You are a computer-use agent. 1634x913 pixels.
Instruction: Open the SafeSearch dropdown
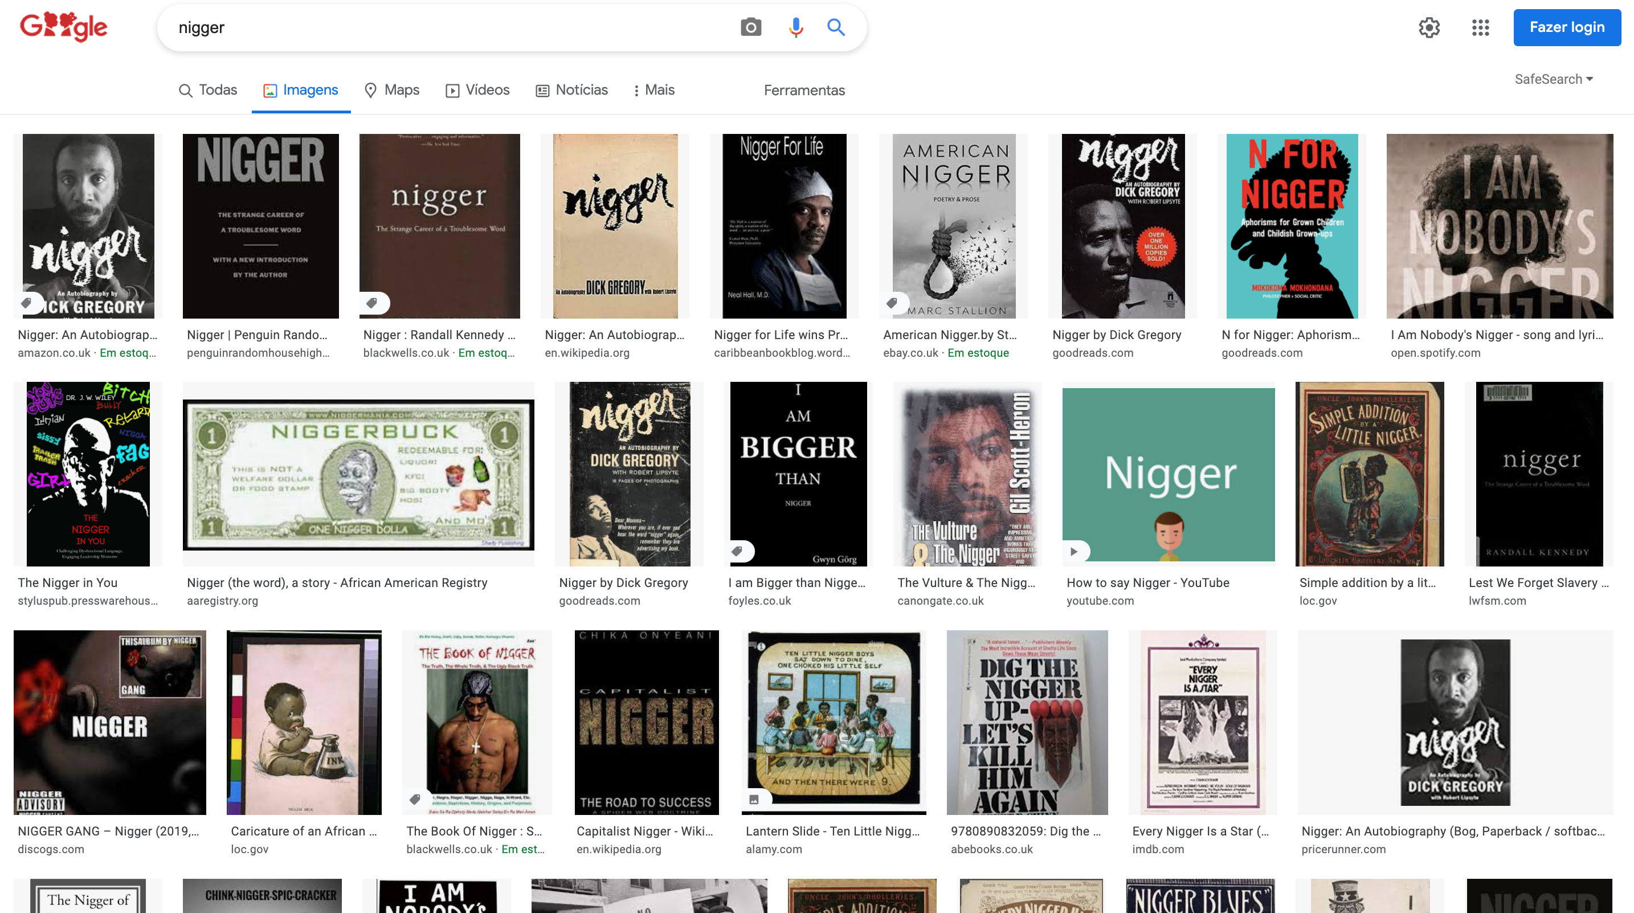coord(1554,79)
